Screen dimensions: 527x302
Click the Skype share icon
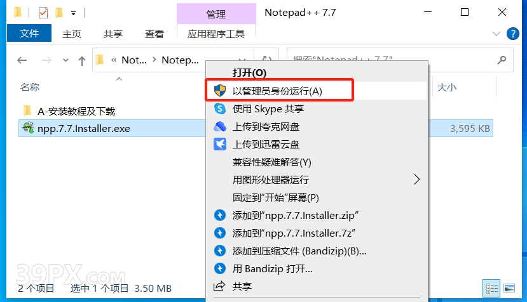(x=220, y=108)
